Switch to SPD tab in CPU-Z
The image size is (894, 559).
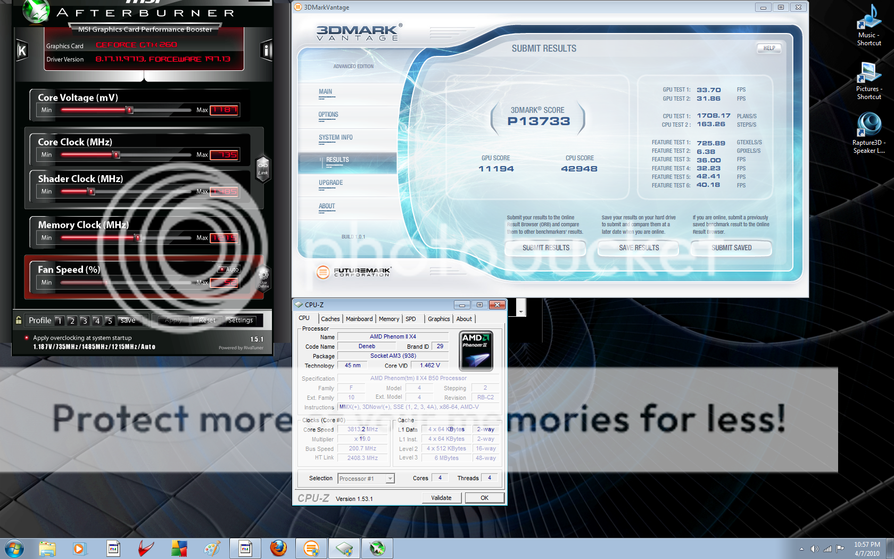pyautogui.click(x=411, y=319)
